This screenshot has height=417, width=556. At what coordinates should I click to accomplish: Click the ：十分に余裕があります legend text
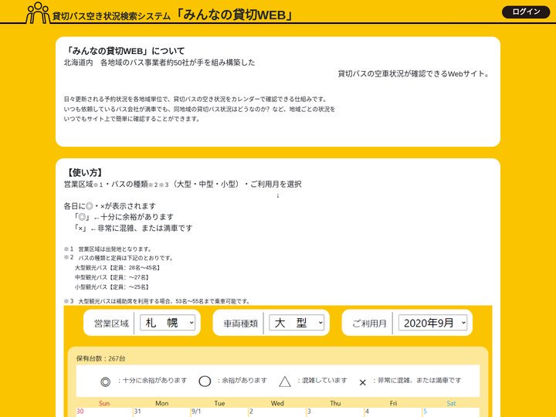click(x=152, y=381)
